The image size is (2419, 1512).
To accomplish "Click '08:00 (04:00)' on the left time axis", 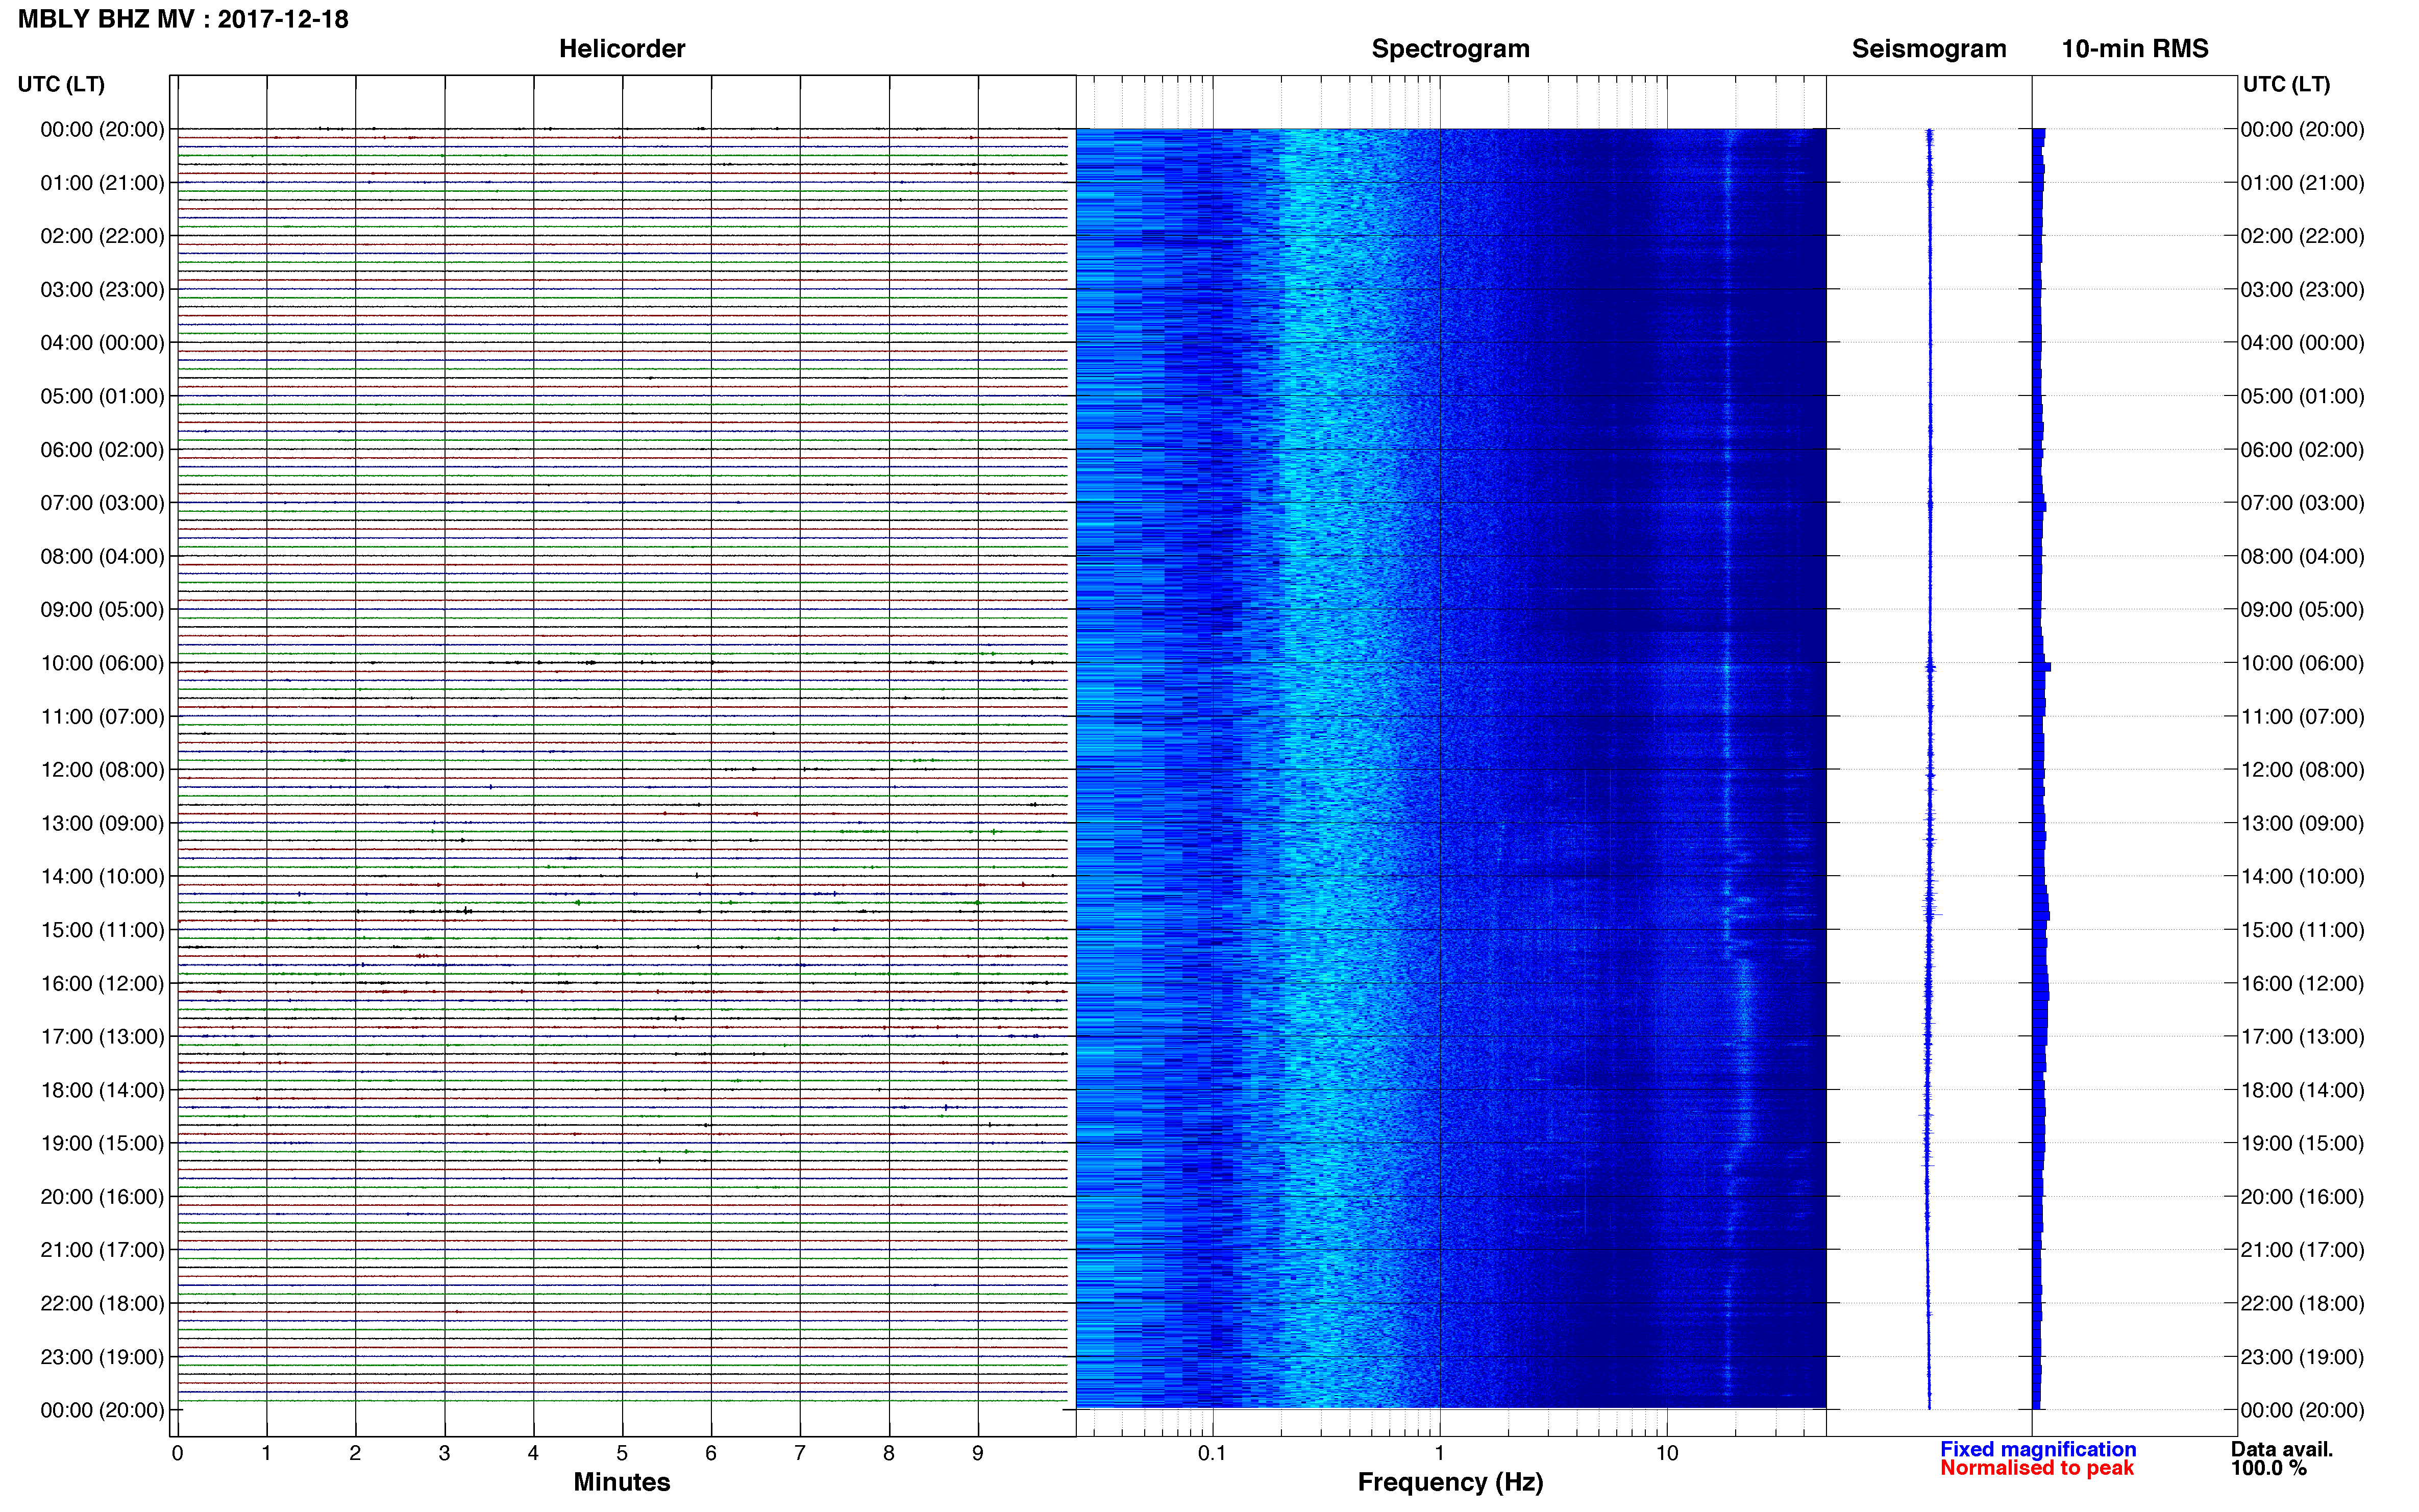I will [x=102, y=556].
